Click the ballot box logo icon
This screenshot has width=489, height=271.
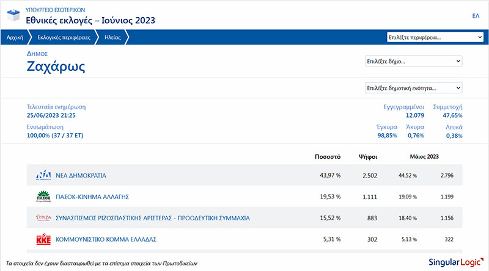coord(12,15)
